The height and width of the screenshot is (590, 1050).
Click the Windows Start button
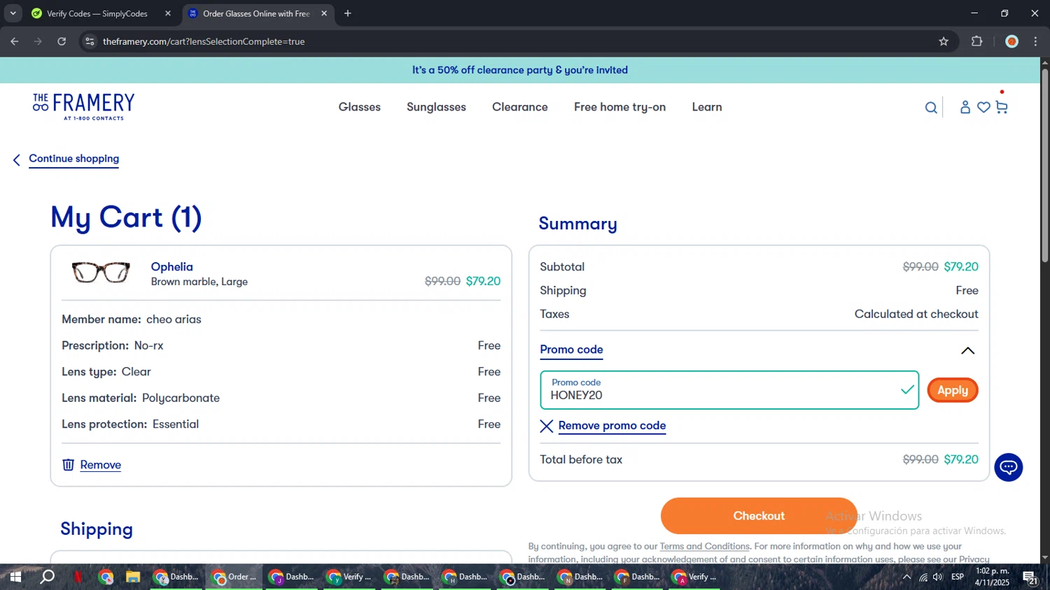pos(15,577)
